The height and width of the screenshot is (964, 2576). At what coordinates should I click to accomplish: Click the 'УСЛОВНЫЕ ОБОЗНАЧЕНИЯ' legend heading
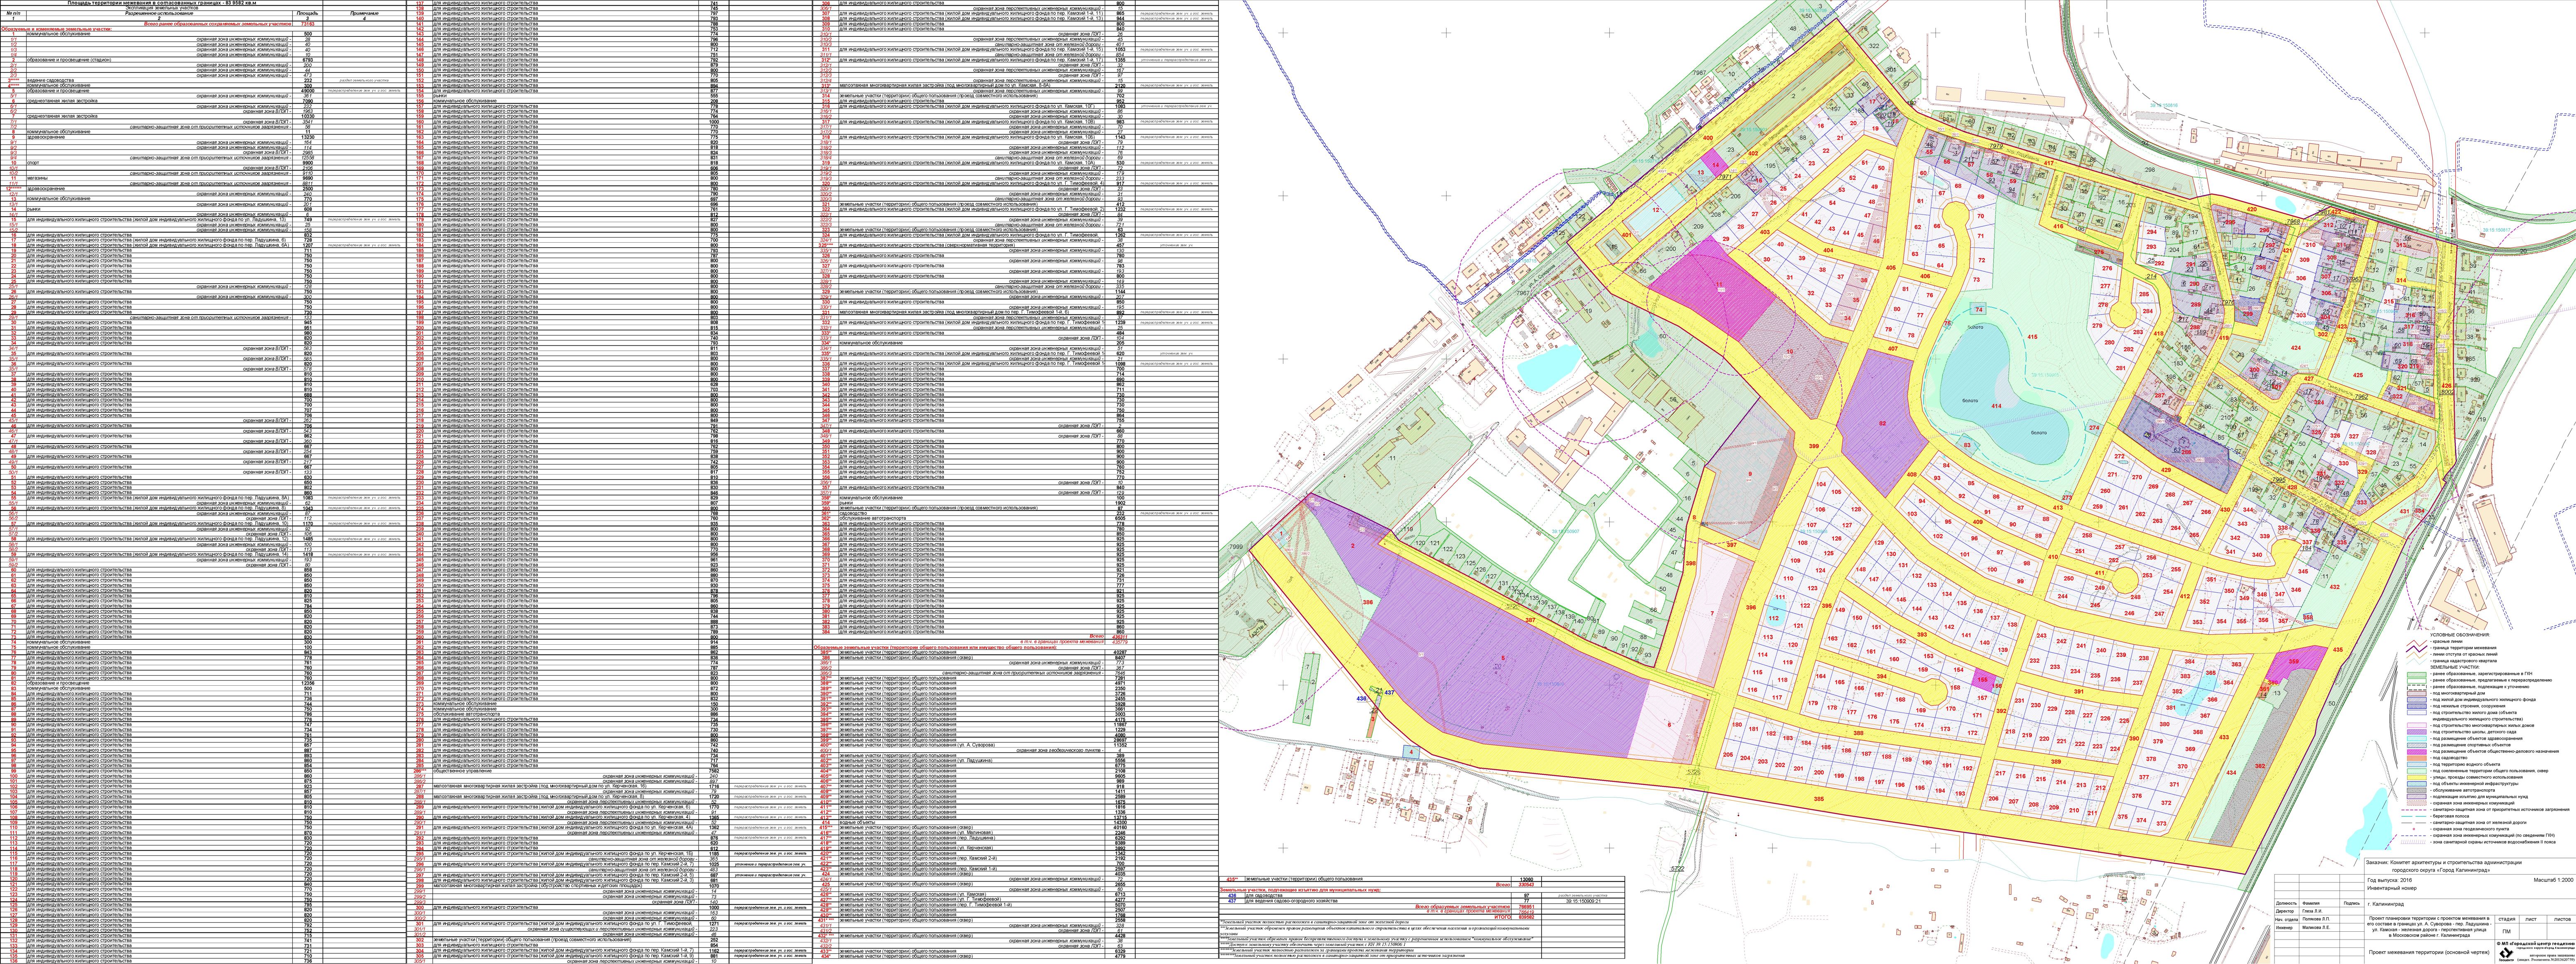click(x=2460, y=635)
